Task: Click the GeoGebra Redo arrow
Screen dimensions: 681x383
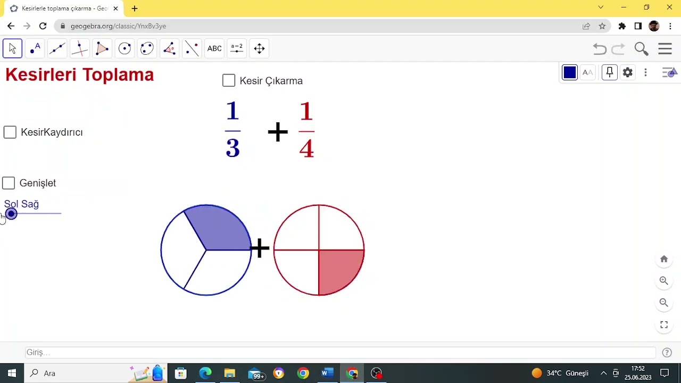Action: 618,49
